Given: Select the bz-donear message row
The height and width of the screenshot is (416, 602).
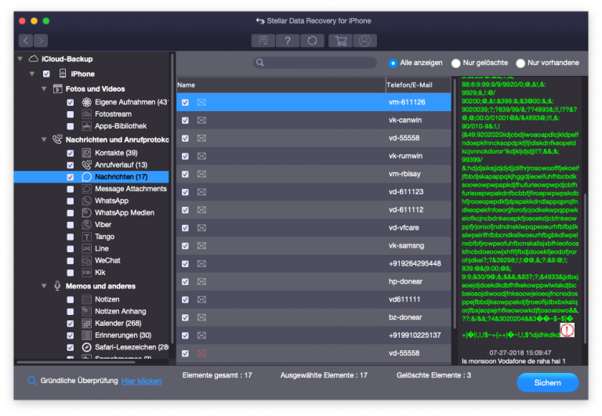Looking at the screenshot, I should 314,317.
